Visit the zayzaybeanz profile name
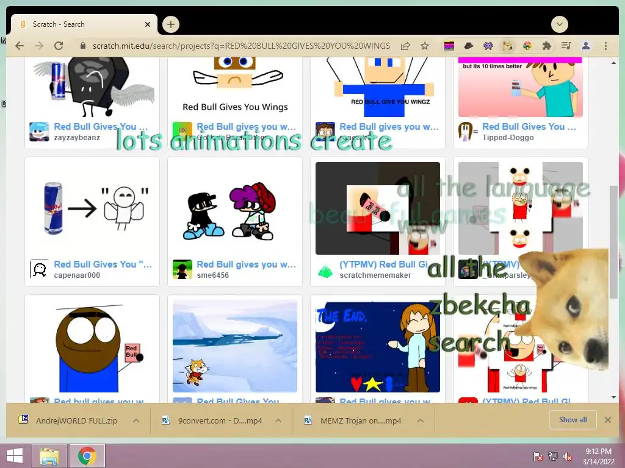This screenshot has width=625, height=468. [77, 138]
